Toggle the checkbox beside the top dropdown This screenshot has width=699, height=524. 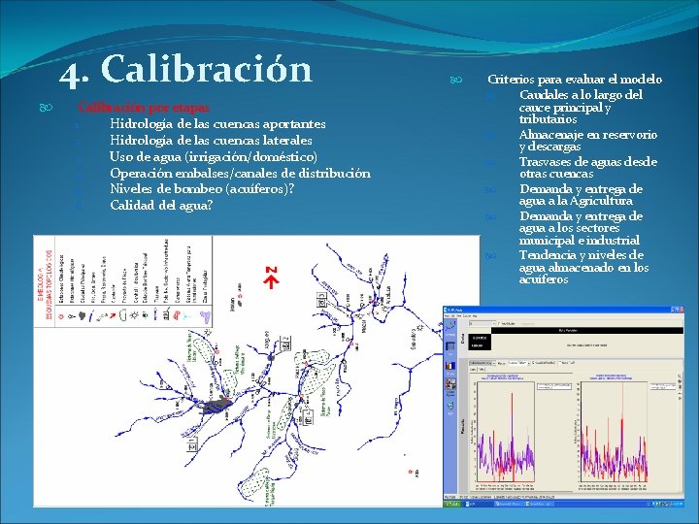(499, 323)
